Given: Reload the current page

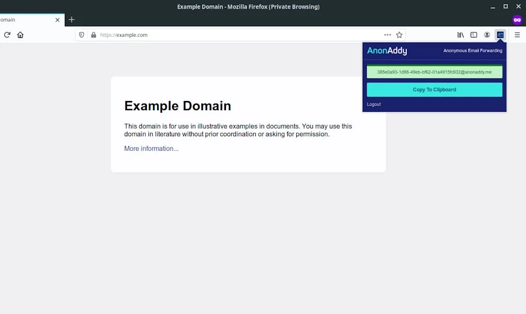Looking at the screenshot, I should pos(7,35).
